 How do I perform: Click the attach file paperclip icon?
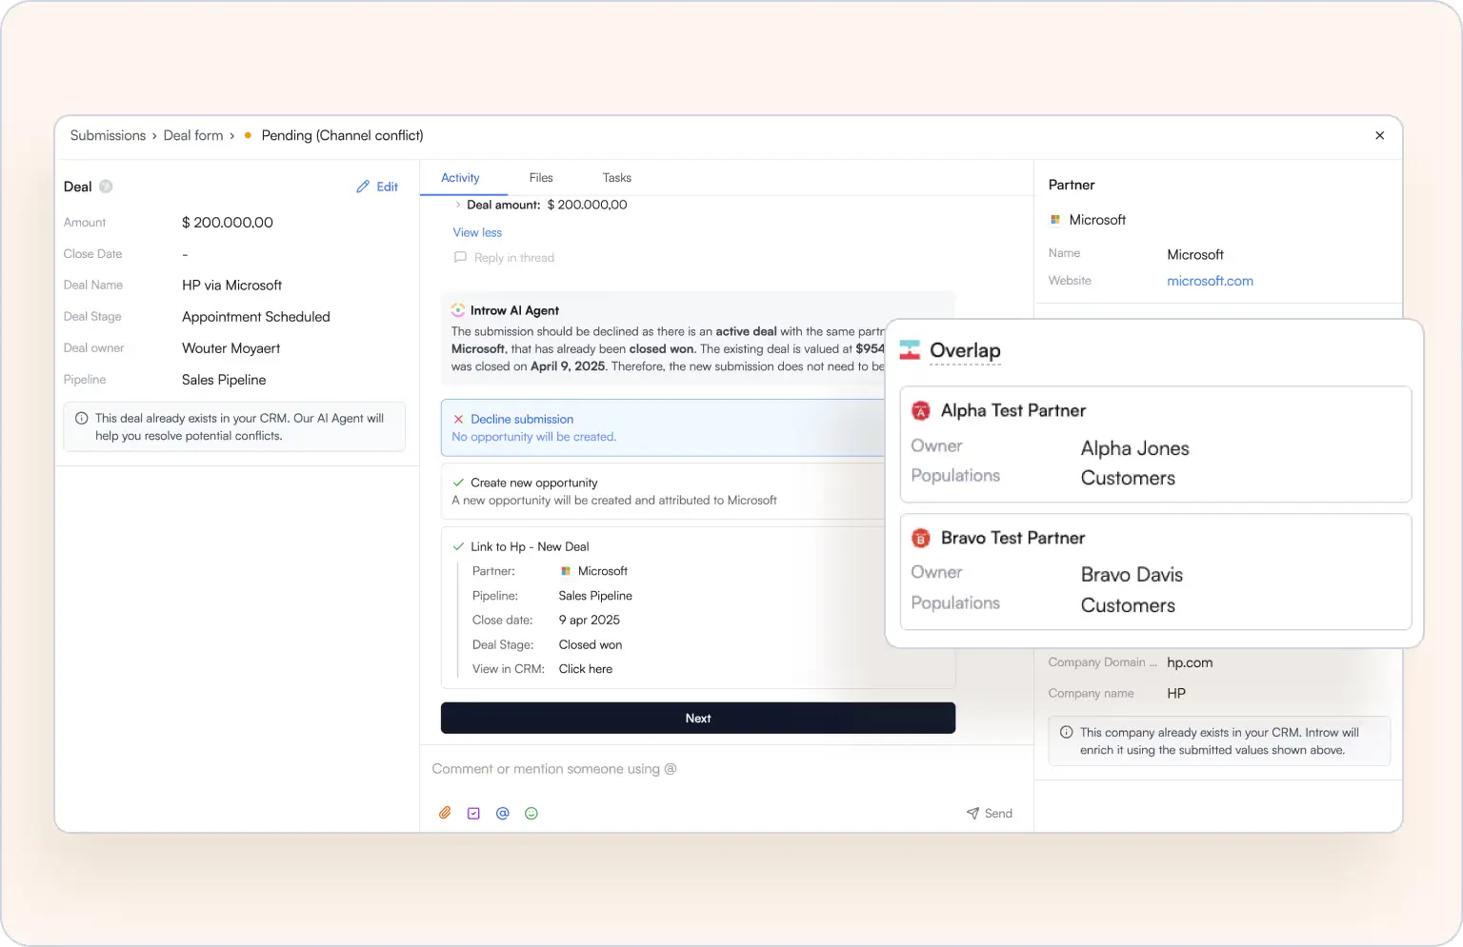pyautogui.click(x=445, y=813)
